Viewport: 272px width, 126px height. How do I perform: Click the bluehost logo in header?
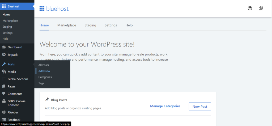click(54, 9)
